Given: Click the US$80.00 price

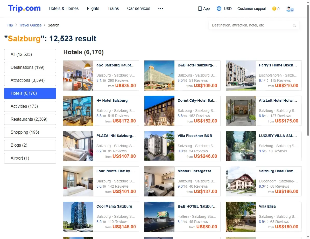Looking at the screenshot, I should (x=207, y=227).
